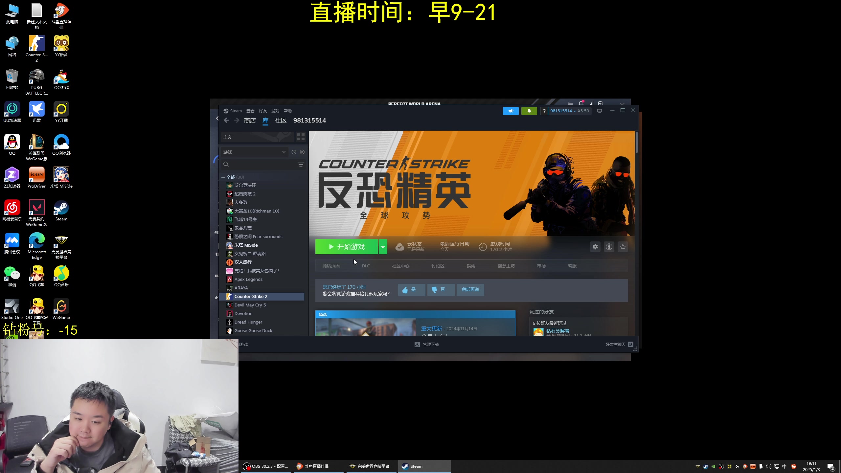Click the game info icon

(609, 247)
